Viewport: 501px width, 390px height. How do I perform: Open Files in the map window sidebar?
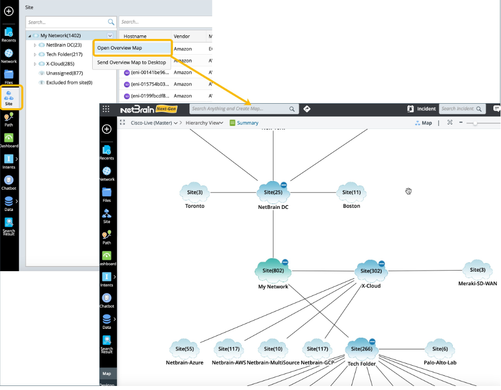pyautogui.click(x=107, y=195)
